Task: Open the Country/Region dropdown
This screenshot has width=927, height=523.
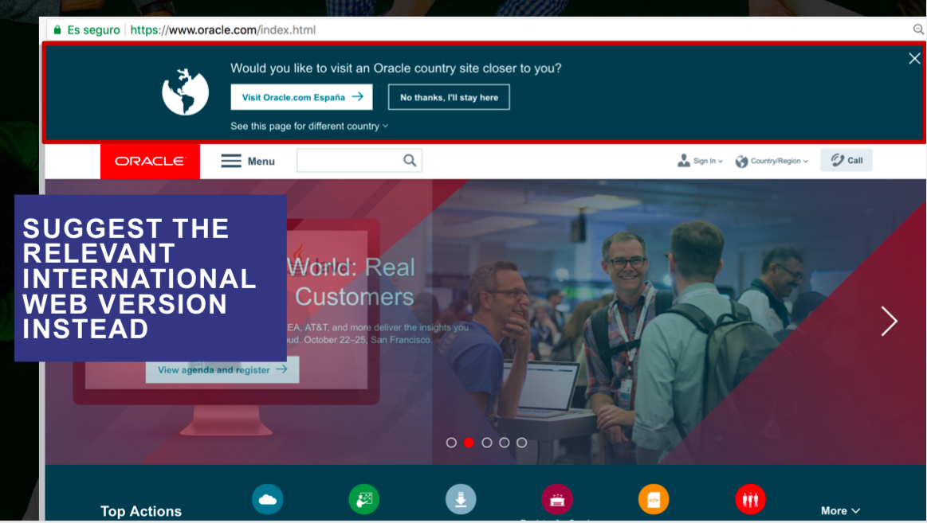Action: (772, 161)
